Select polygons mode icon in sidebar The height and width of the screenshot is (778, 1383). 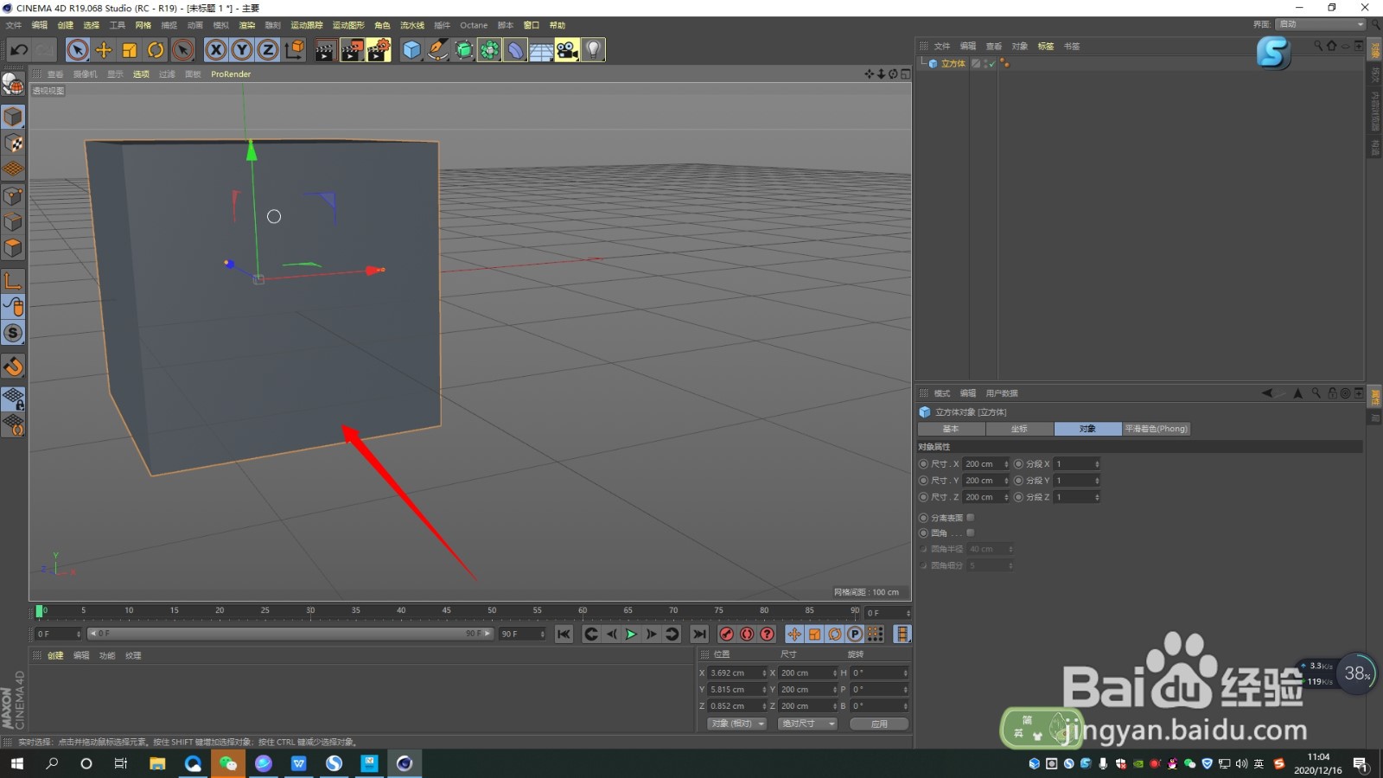(x=13, y=249)
